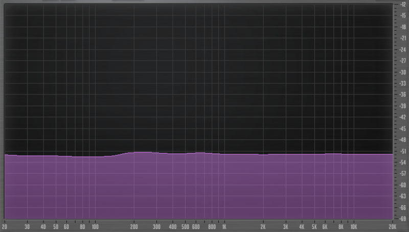
Task: Click the 2K frequency axis label
Action: tap(263, 226)
